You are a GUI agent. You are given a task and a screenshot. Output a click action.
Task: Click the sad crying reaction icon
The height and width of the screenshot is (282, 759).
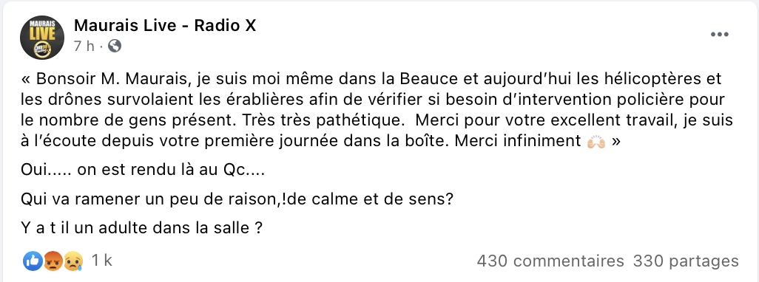(x=72, y=261)
